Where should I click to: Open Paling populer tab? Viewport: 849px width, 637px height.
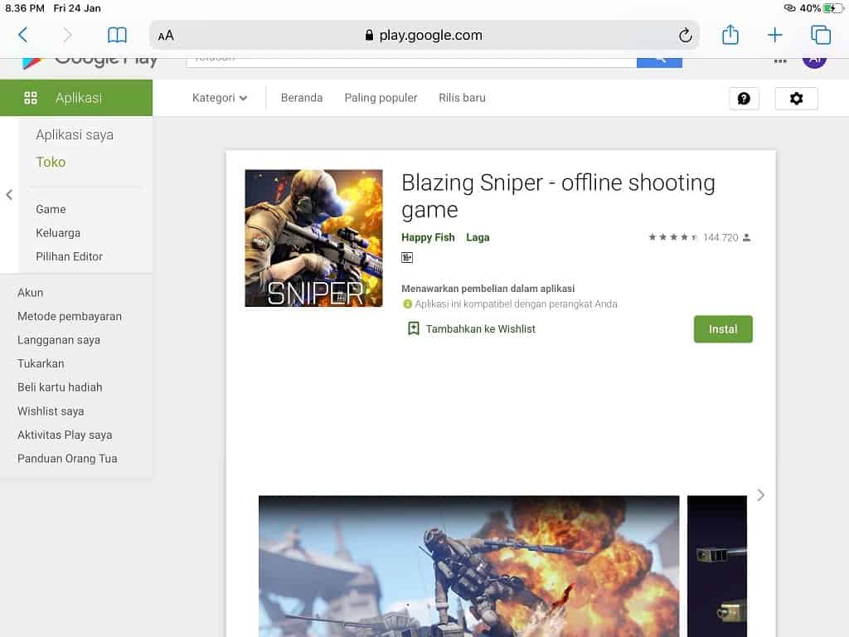pos(381,98)
